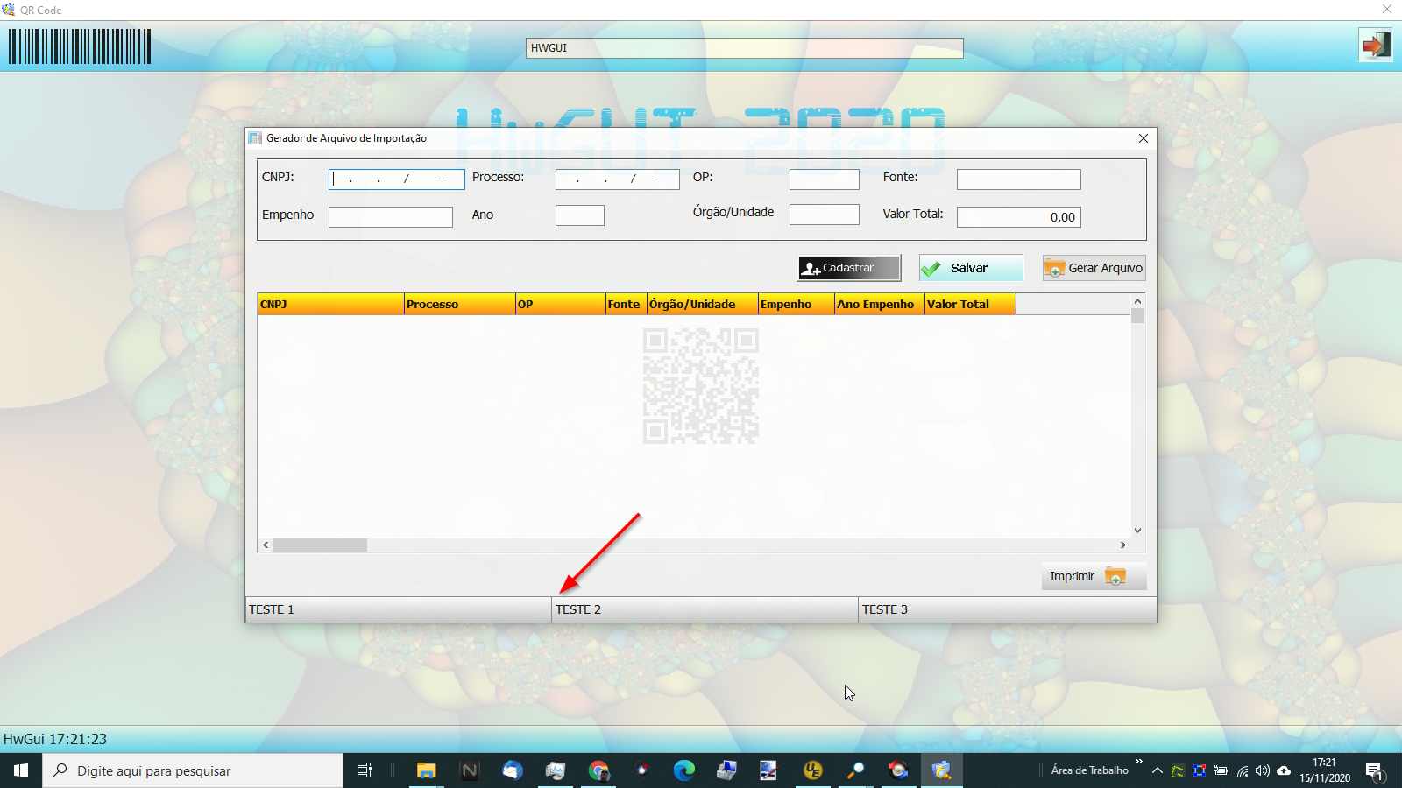Open the notification center icon
The height and width of the screenshot is (788, 1402).
tap(1375, 771)
